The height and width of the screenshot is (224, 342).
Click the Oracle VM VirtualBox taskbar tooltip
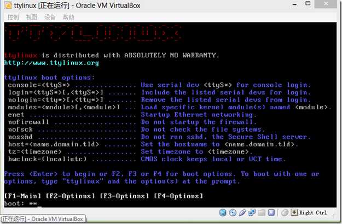click(x=43, y=219)
